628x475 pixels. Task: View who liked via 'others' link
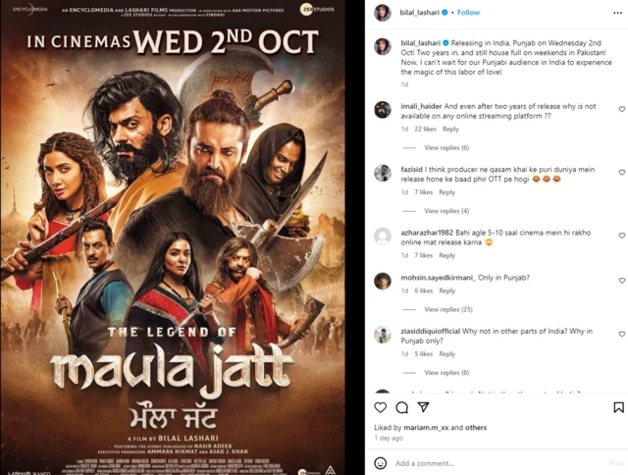click(476, 427)
